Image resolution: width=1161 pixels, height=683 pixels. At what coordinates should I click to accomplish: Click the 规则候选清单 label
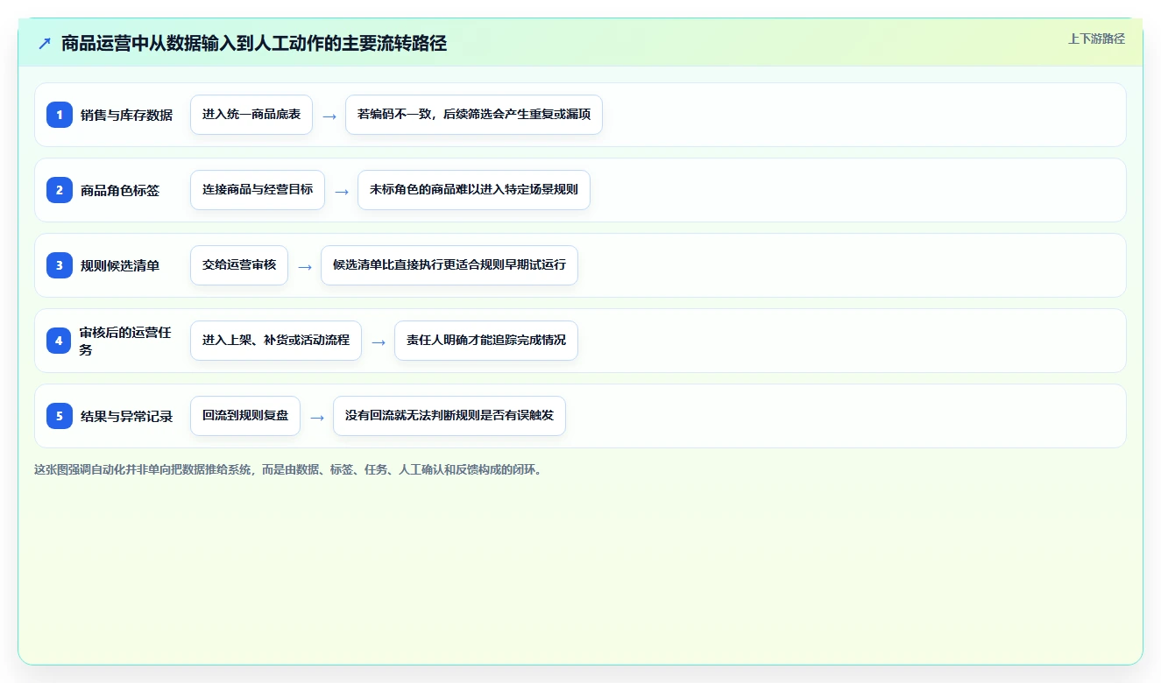pos(120,265)
